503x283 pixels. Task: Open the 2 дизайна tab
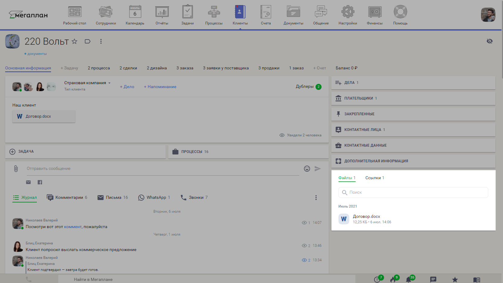pyautogui.click(x=157, y=68)
